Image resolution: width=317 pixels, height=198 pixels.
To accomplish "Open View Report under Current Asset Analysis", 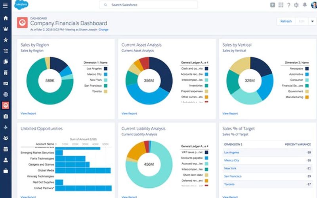I will [129, 114].
